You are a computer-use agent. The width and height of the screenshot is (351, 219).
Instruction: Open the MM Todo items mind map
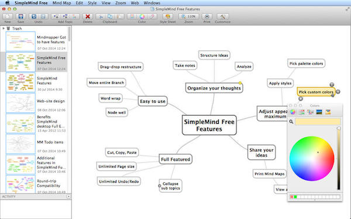coord(36,144)
